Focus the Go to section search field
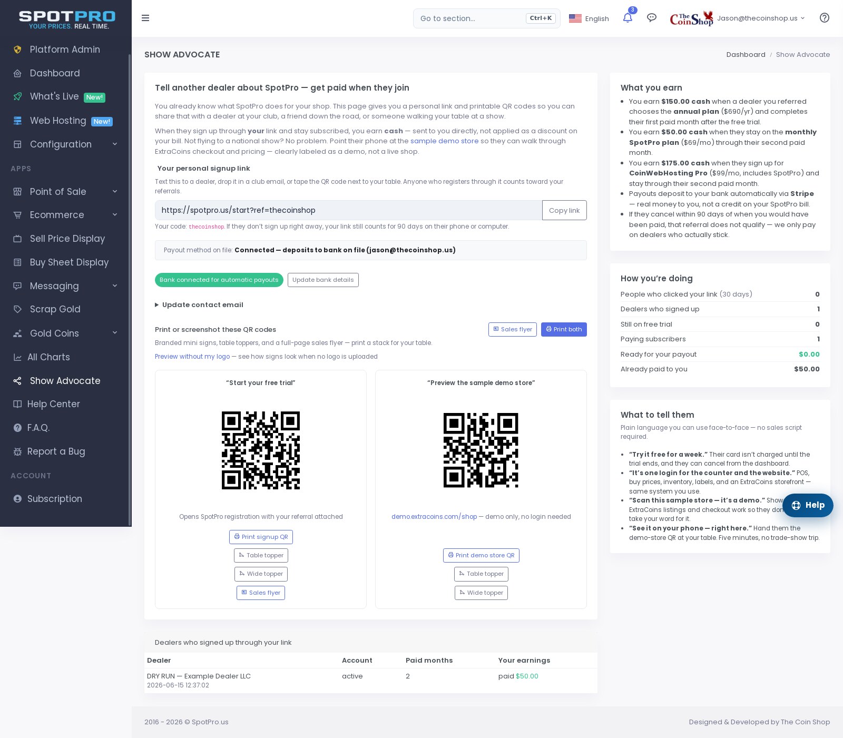The width and height of the screenshot is (843, 738). (487, 18)
